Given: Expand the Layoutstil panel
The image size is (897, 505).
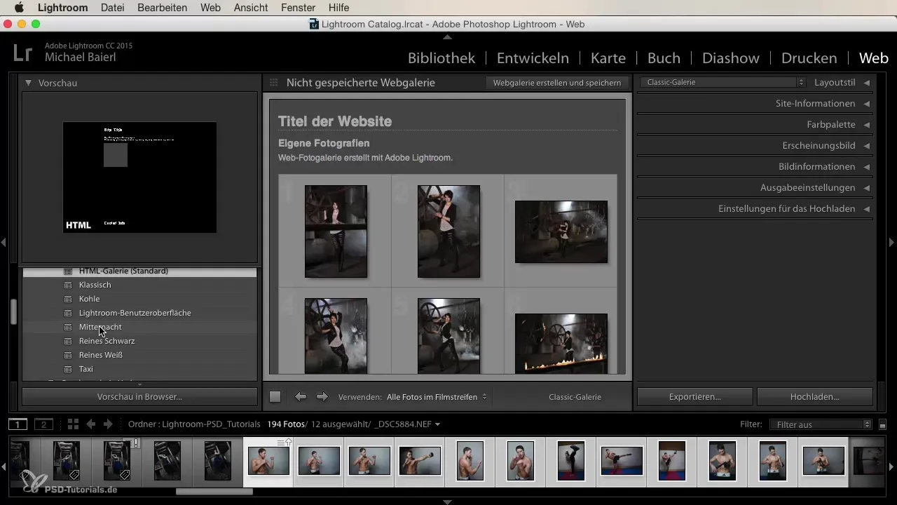Looking at the screenshot, I should coord(867,82).
